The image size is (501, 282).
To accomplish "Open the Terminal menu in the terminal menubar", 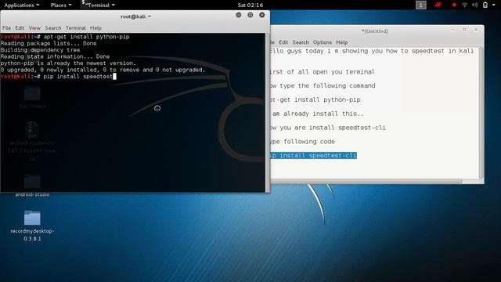I will coord(76,28).
